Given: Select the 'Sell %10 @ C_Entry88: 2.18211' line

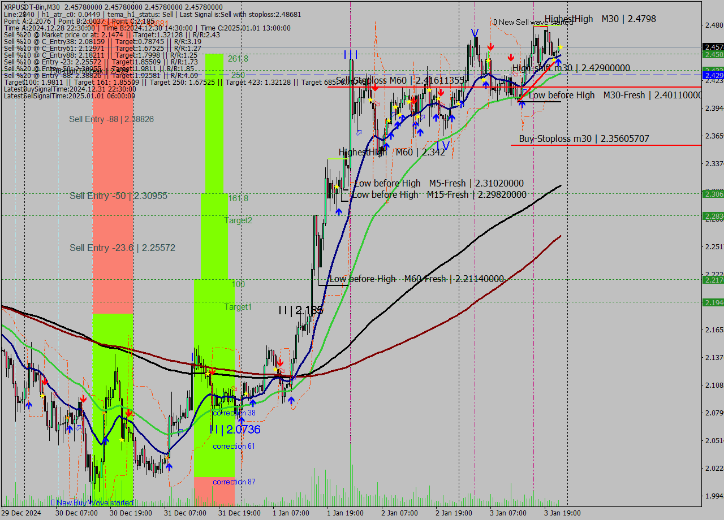Looking at the screenshot, I should pos(101,55).
